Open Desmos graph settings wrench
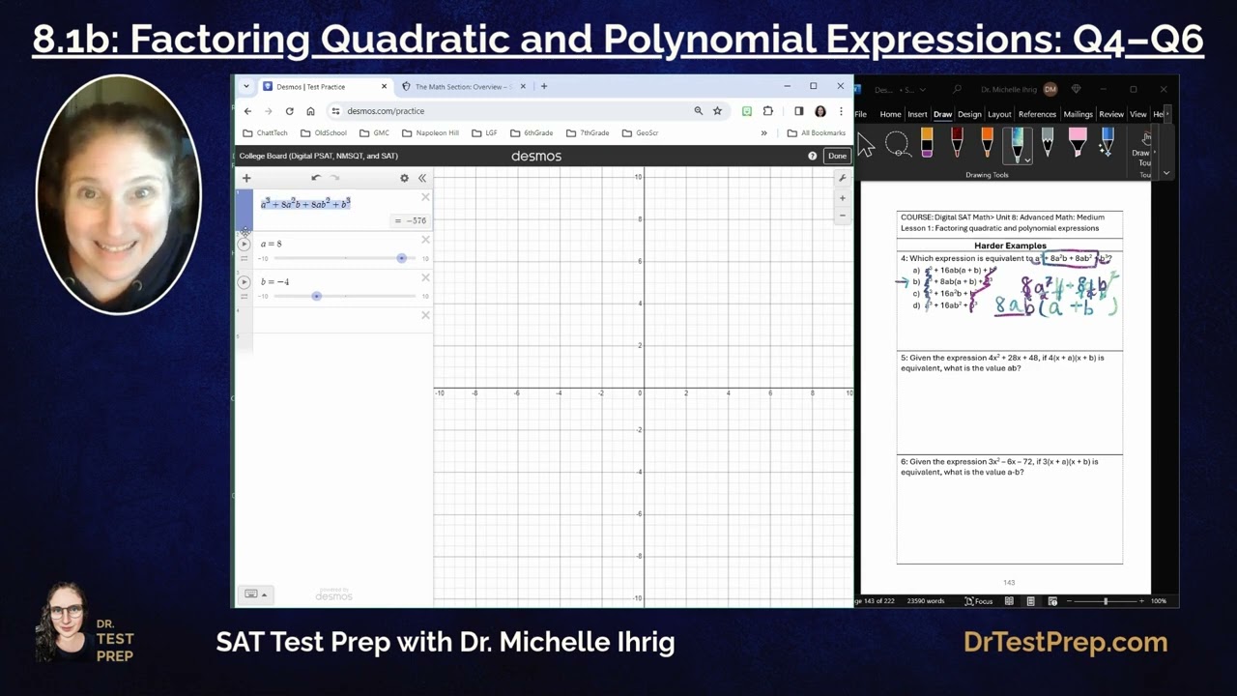1237x696 pixels. (842, 178)
